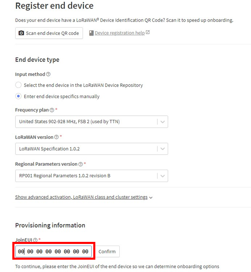
Task: Click the chevron arrow after advanced settings link
Action: tap(151, 197)
